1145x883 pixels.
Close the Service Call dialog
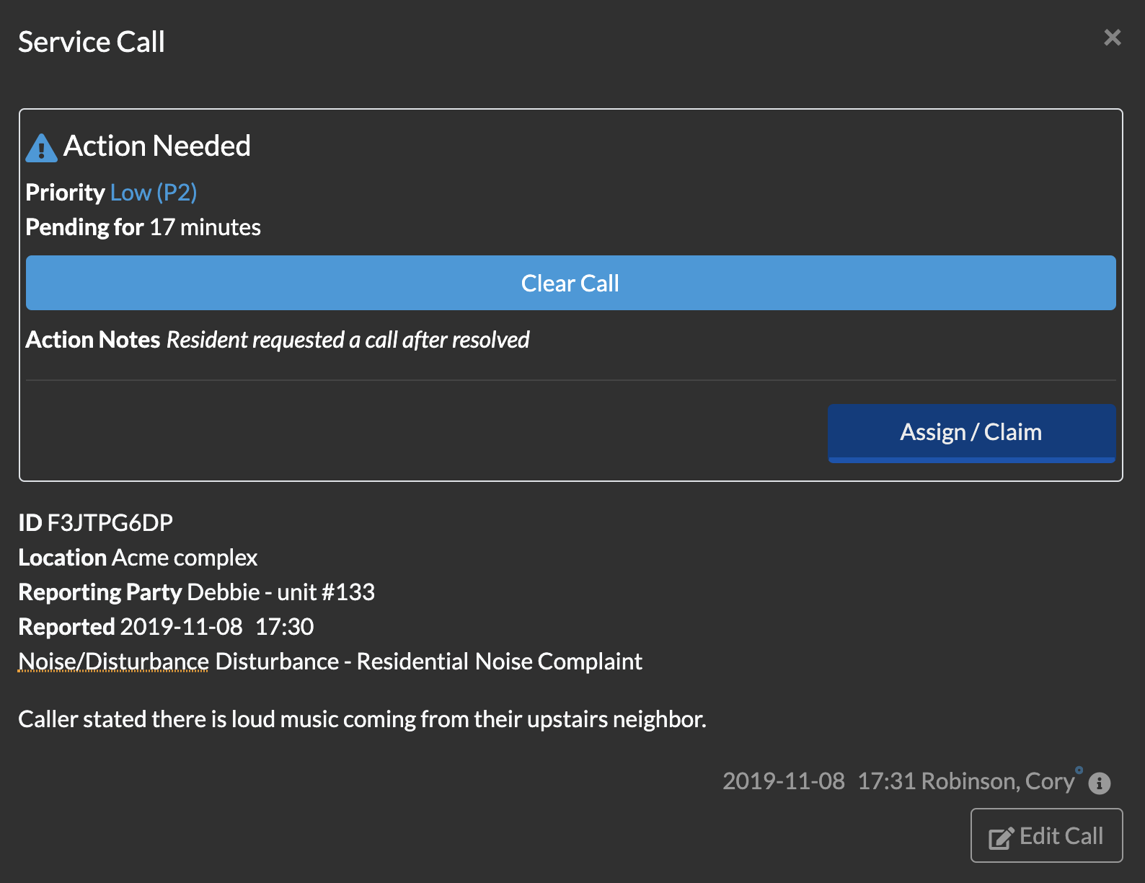pyautogui.click(x=1112, y=38)
